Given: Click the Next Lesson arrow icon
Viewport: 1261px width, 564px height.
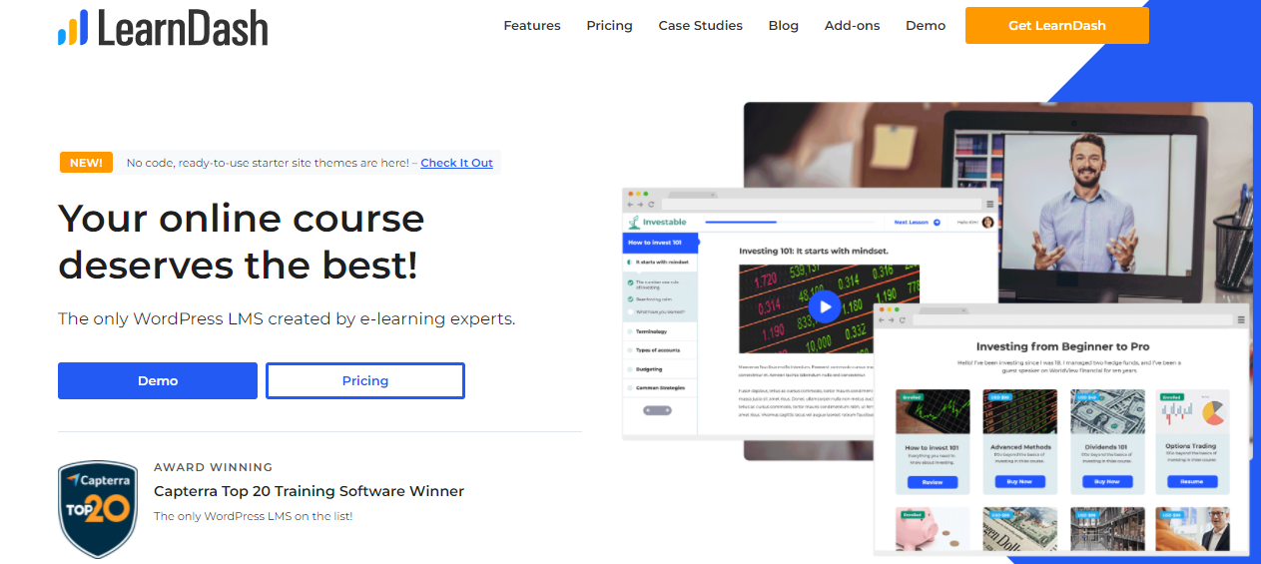Looking at the screenshot, I should (937, 223).
